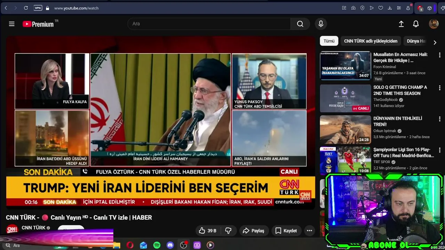Open TheGodlyNoob channel name

(386, 100)
